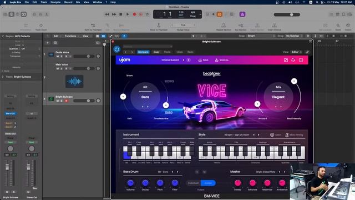
Task: Toggle the plugin power bypass button
Action: pos(117,49)
